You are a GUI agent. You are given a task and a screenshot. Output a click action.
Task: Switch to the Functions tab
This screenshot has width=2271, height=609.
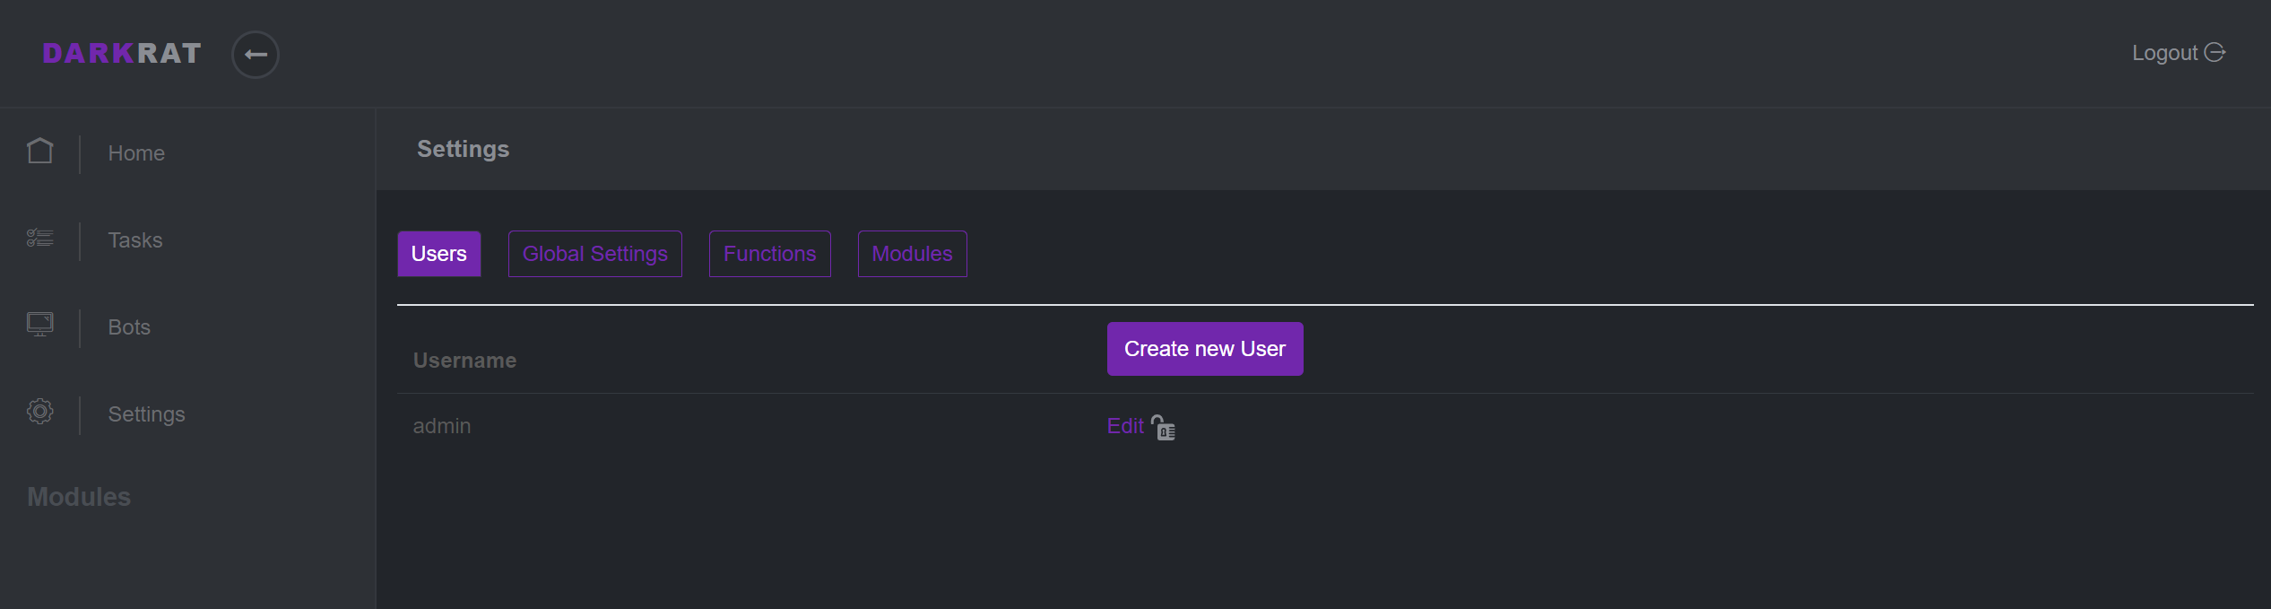(x=770, y=254)
